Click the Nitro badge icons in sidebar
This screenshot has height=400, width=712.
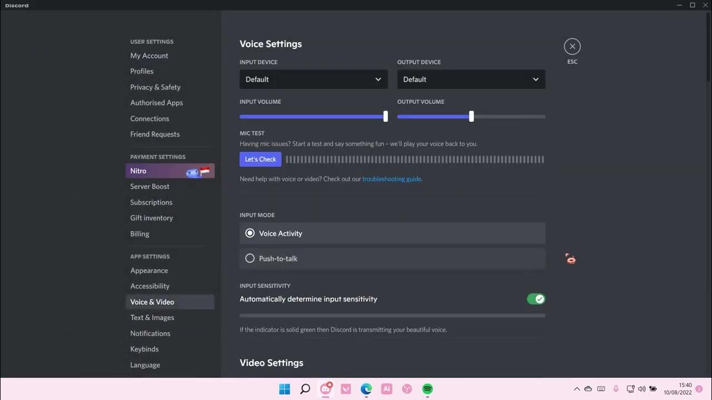click(198, 172)
